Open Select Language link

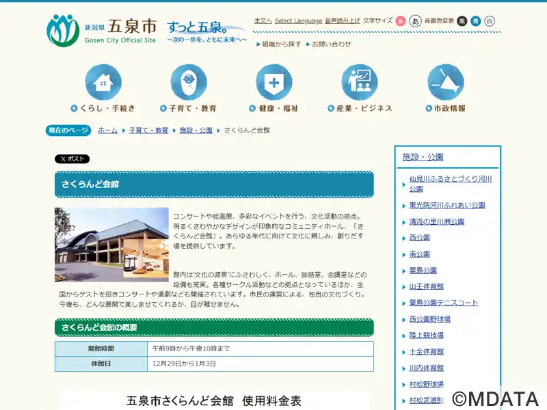click(x=298, y=21)
